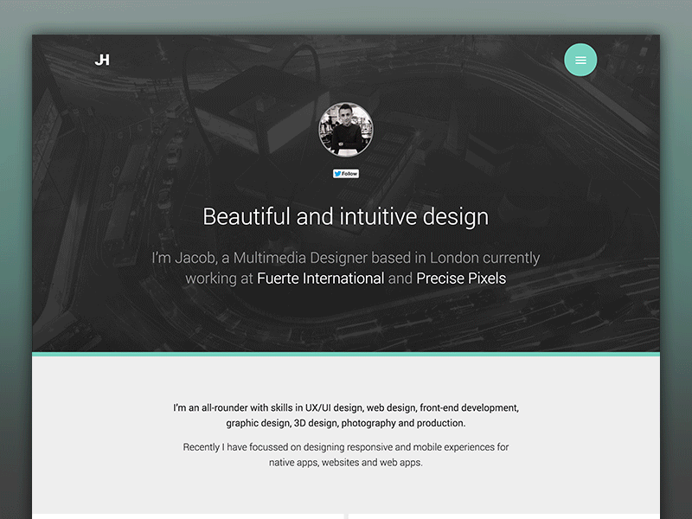The image size is (692, 519).
Task: Open the Fuerte International link
Action: [x=320, y=279]
